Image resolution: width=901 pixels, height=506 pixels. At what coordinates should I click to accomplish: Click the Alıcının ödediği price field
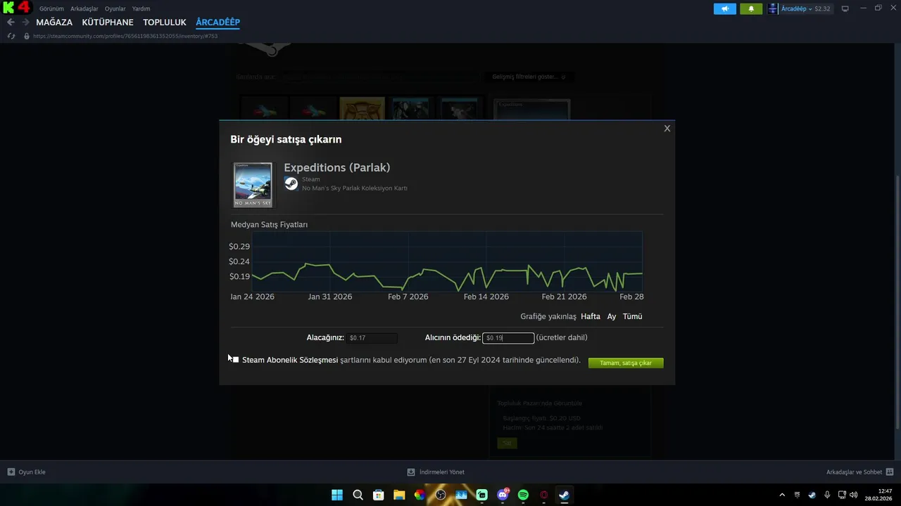[x=508, y=338]
